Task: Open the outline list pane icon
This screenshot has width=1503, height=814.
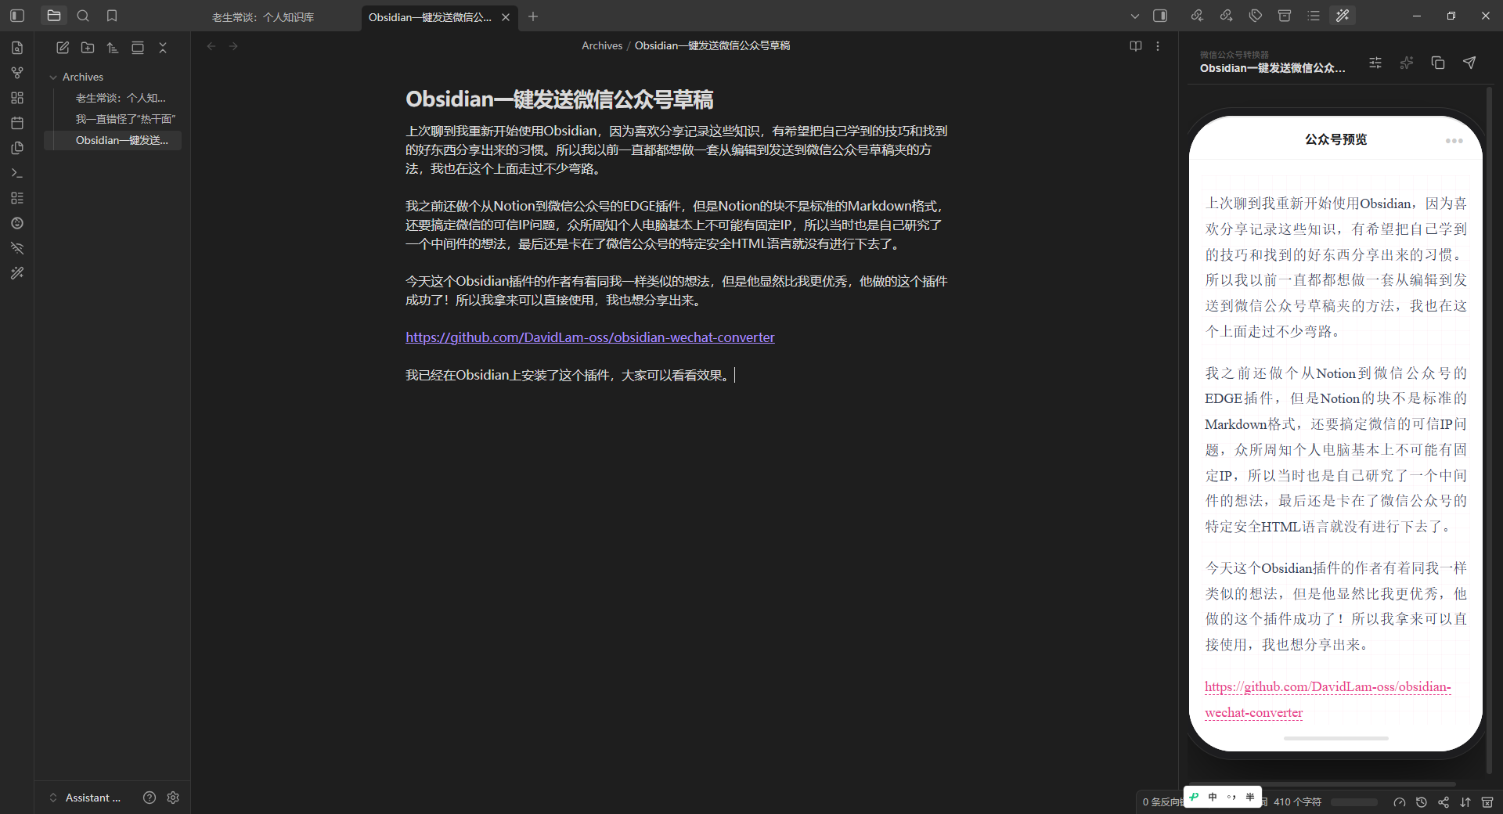Action: 1314,16
